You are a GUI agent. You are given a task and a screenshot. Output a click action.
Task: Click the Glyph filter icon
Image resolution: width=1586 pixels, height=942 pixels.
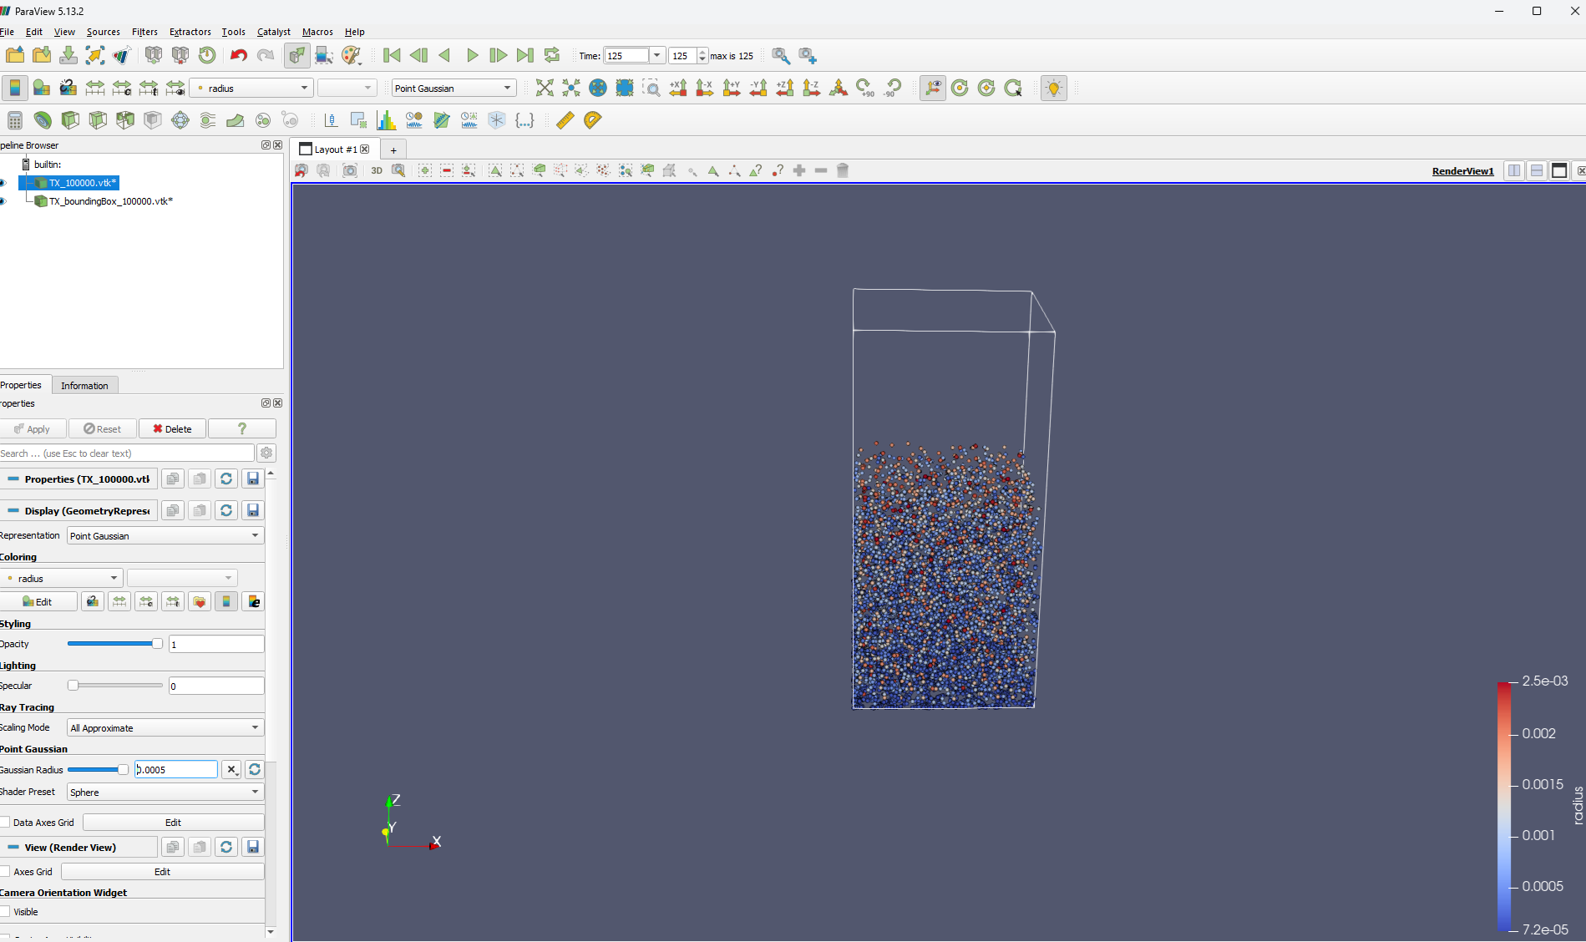180,120
